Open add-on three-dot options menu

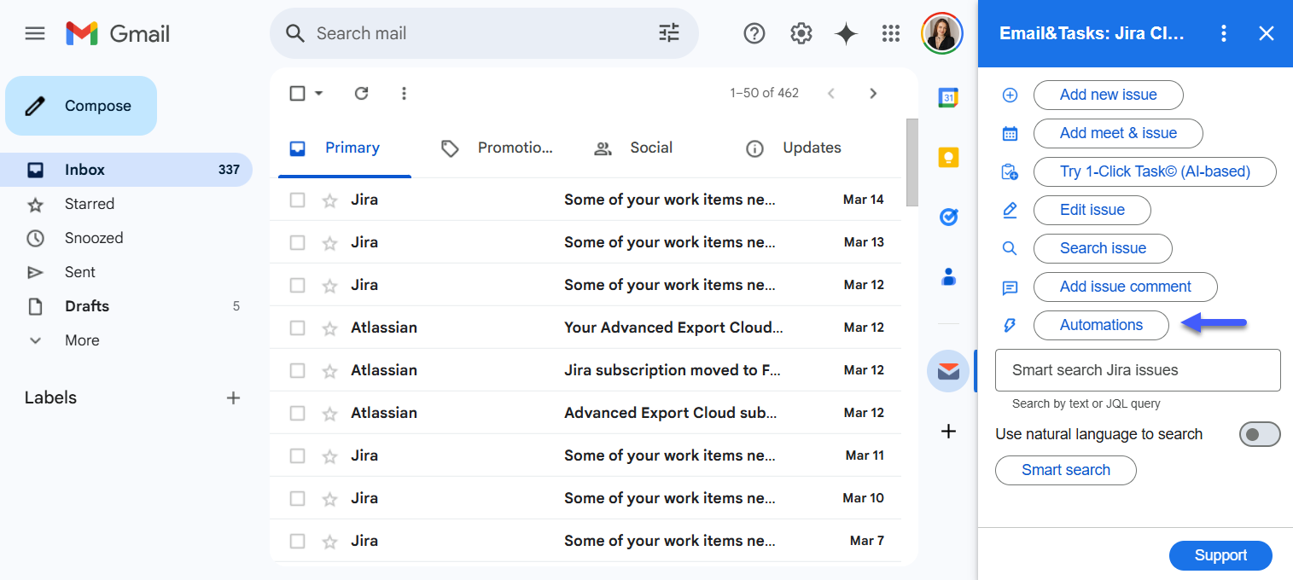(x=1224, y=33)
